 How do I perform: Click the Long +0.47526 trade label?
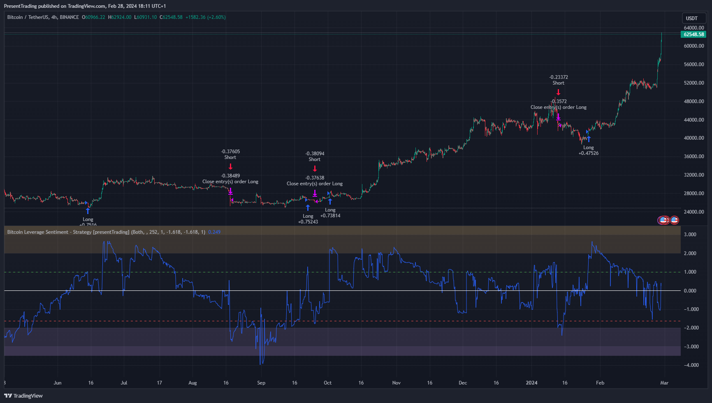[589, 150]
